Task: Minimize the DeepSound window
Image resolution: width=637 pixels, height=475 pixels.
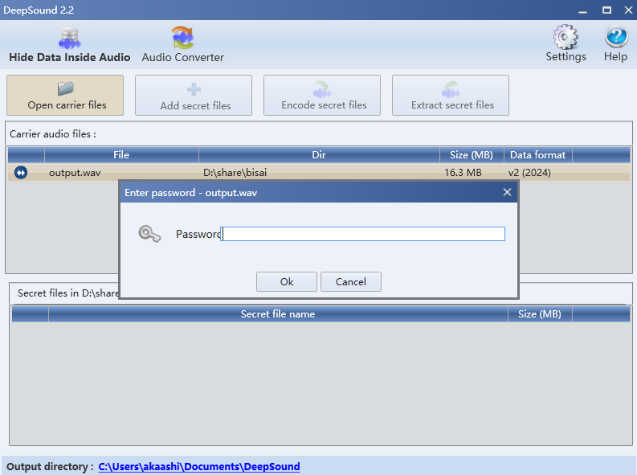Action: tap(583, 10)
